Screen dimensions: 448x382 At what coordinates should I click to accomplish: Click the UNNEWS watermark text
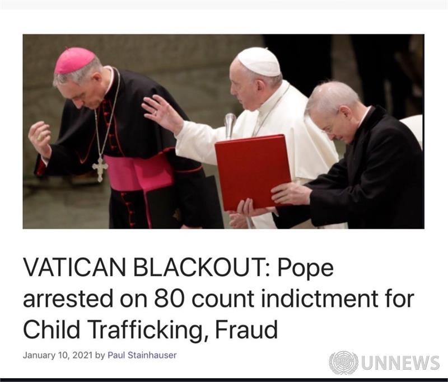(x=400, y=363)
